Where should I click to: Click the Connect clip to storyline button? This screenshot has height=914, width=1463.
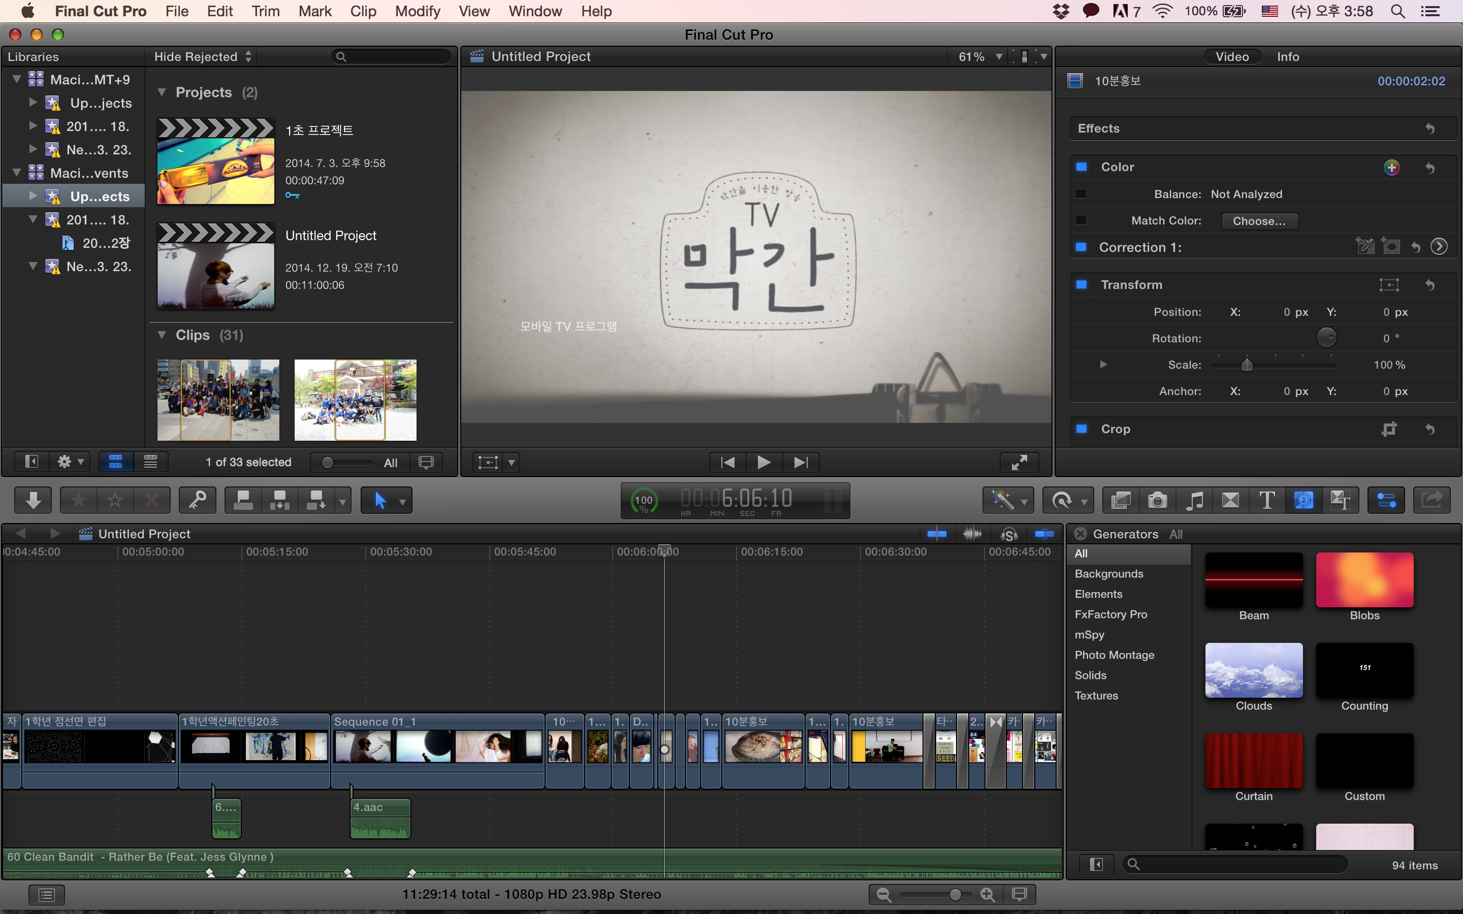(243, 500)
